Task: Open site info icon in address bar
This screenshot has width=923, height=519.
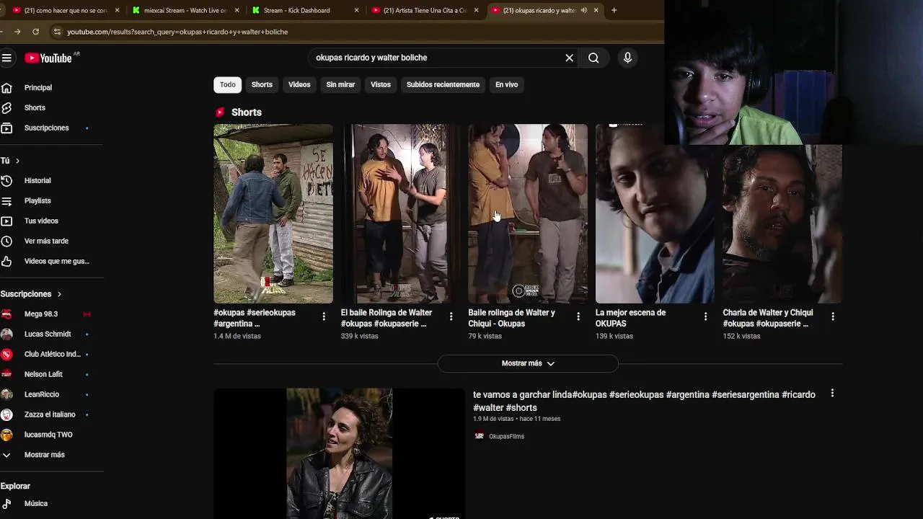Action: (57, 32)
